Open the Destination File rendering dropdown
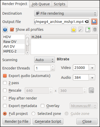 click(x=66, y=13)
